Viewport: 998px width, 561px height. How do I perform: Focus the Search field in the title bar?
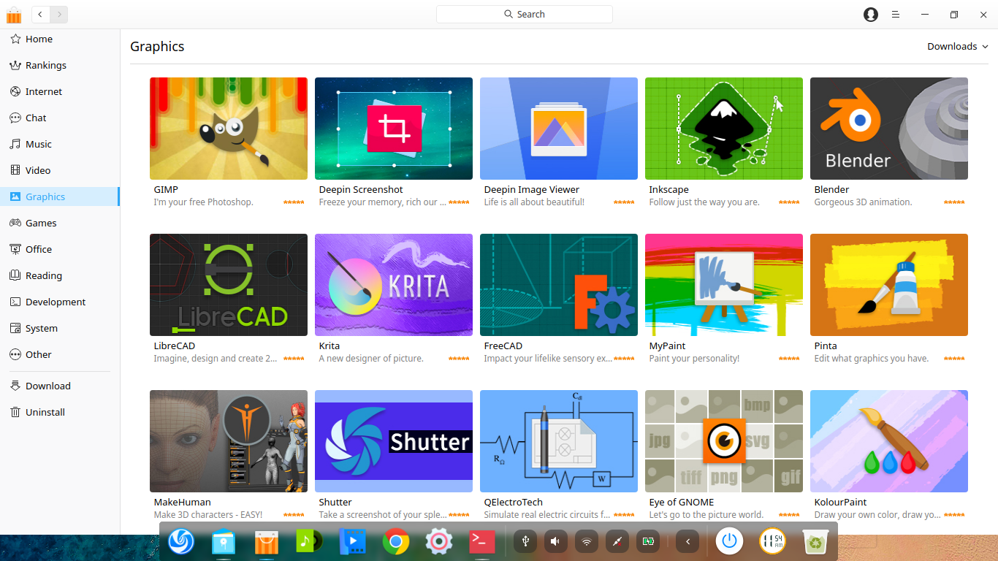click(x=524, y=14)
